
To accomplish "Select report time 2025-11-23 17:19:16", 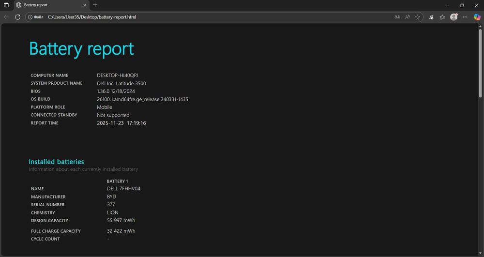I will click(x=121, y=123).
